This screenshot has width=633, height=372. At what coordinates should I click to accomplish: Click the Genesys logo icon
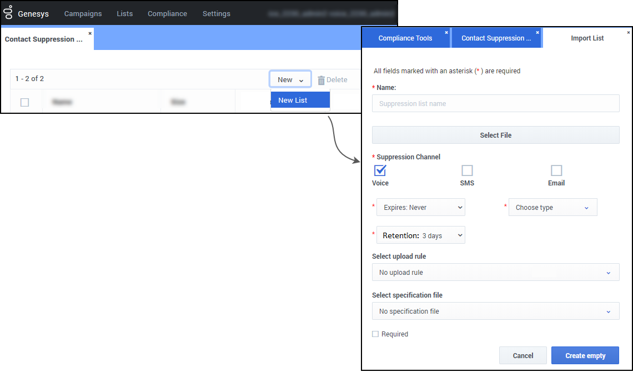tap(8, 13)
